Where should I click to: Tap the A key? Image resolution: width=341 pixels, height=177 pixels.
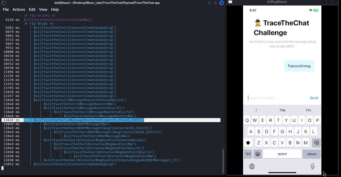point(251,132)
